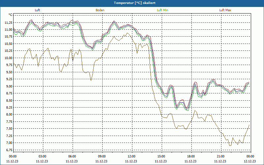Click the 'Luft Max' legend label
Viewport: 264px width, 165px height.
pyautogui.click(x=225, y=10)
